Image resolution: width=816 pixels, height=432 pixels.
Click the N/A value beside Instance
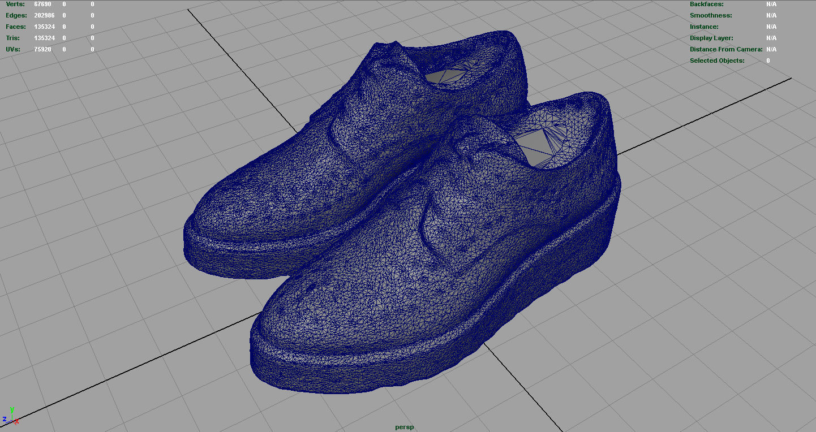pos(771,27)
